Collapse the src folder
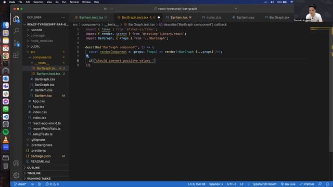Screen dimensions: 333x187 pyautogui.click(x=33, y=52)
